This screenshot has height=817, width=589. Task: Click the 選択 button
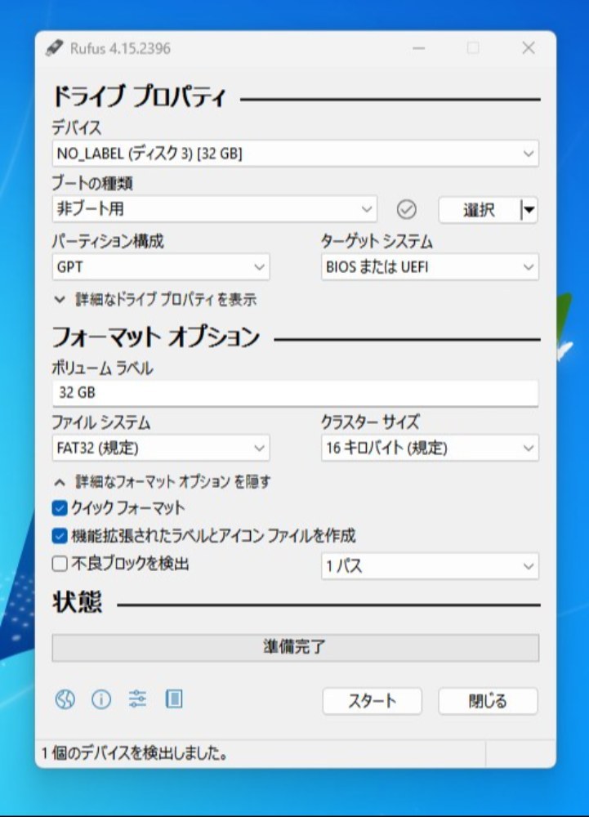coord(479,210)
